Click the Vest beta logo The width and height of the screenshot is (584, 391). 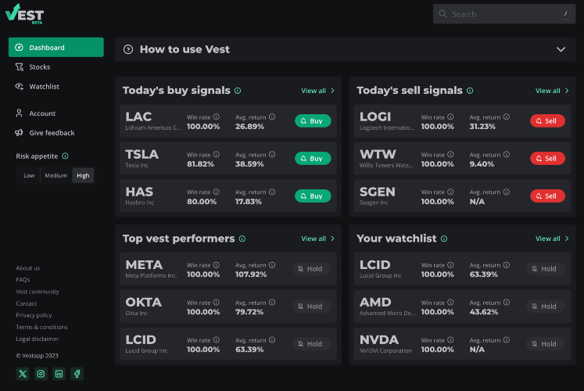click(x=24, y=14)
